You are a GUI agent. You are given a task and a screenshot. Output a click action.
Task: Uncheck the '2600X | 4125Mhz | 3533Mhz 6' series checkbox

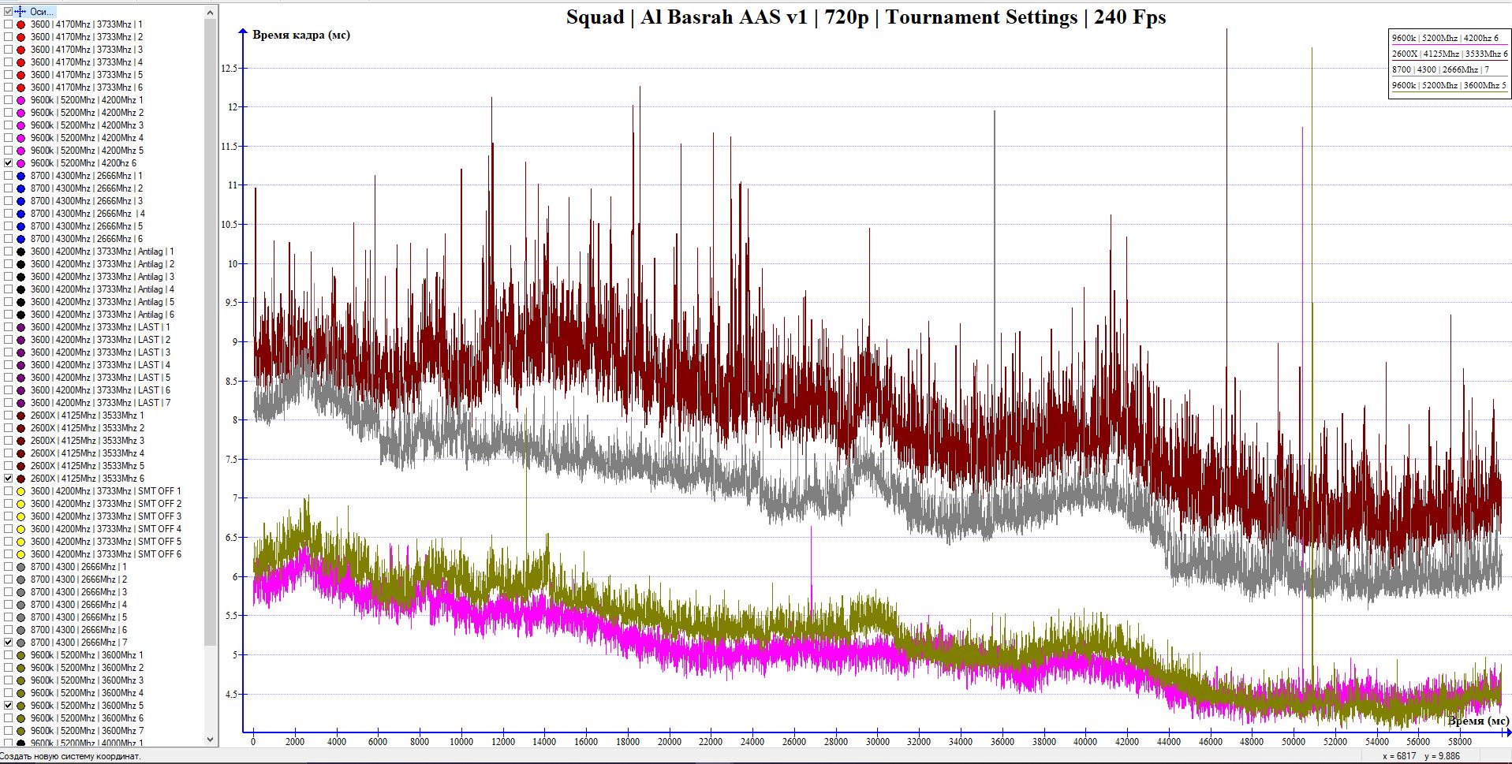(8, 479)
